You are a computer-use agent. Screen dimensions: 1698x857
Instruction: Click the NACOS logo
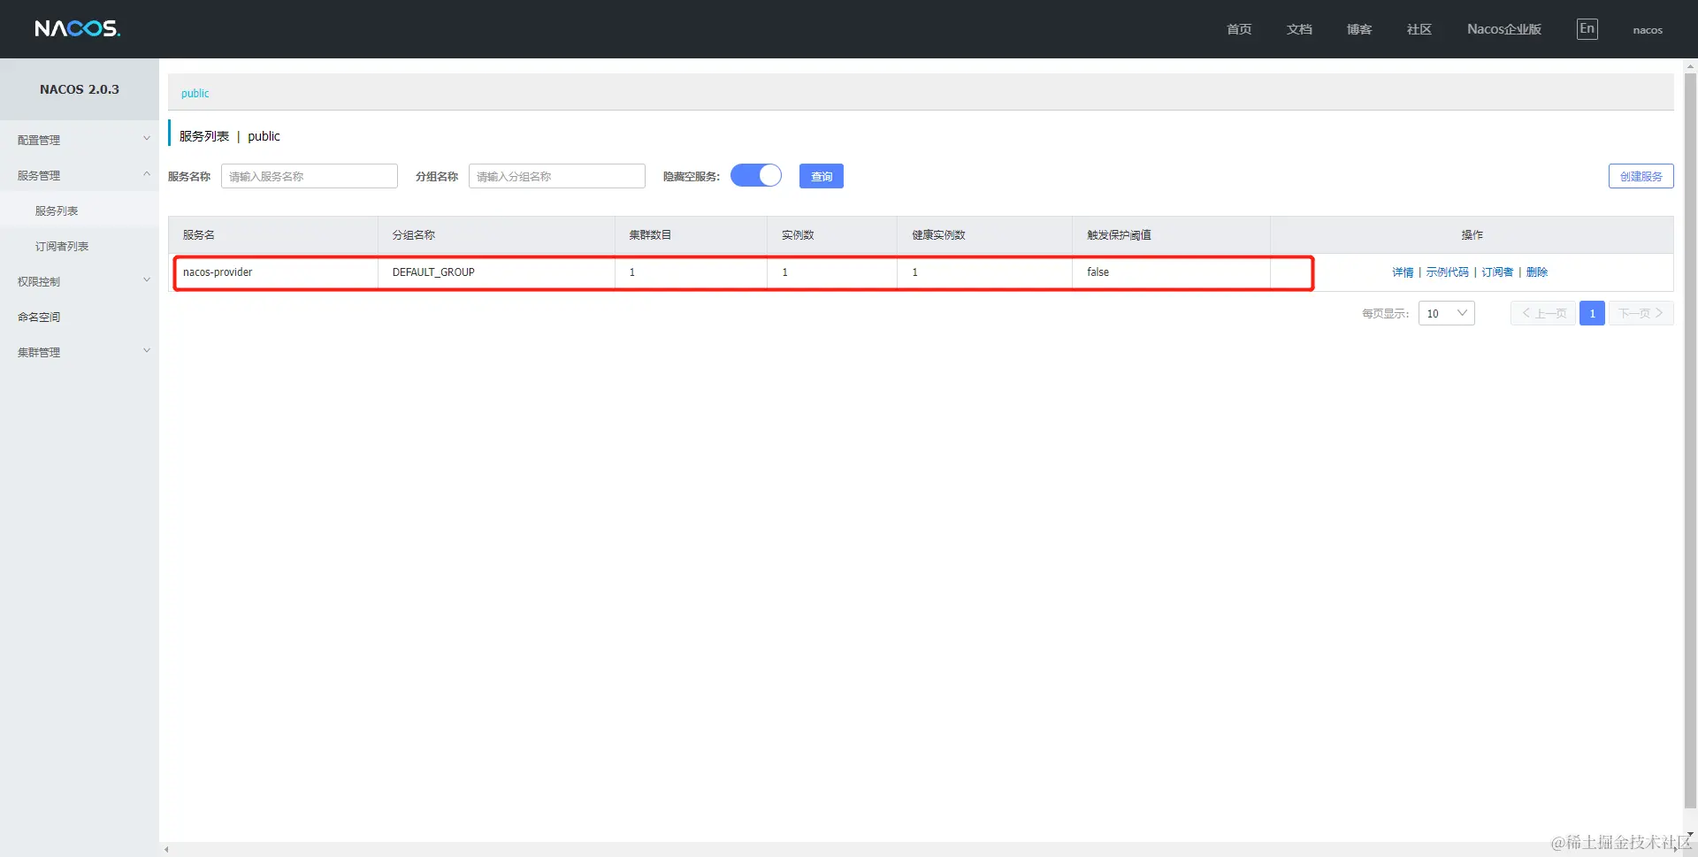(78, 29)
